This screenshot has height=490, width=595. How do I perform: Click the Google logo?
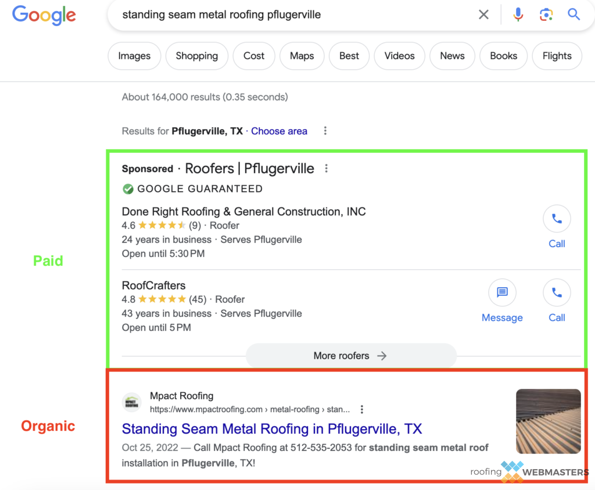[x=44, y=15]
